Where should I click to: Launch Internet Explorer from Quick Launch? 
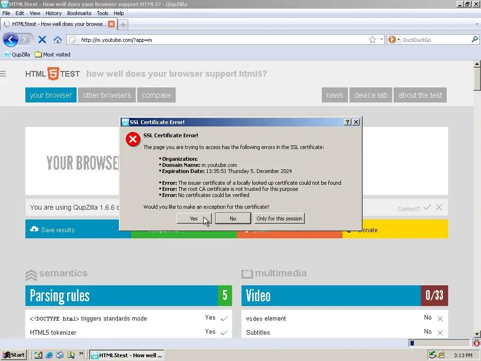[x=49, y=355]
